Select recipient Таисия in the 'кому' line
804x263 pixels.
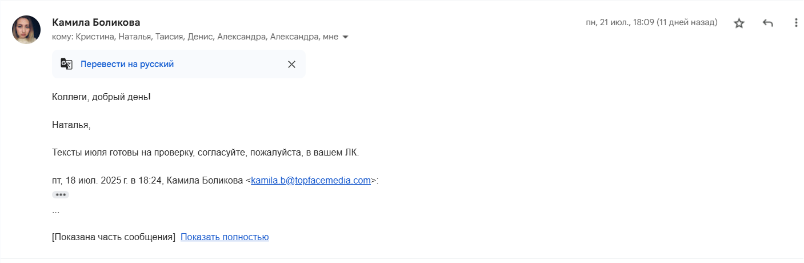pos(169,37)
